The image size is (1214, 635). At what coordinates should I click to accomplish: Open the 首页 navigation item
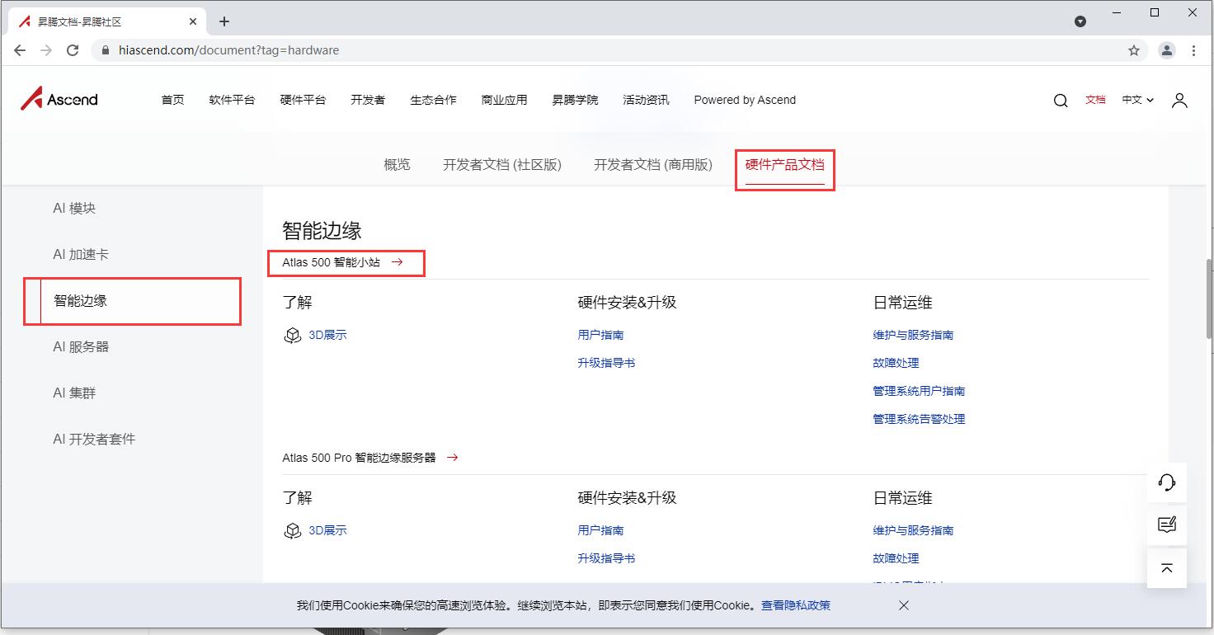(x=172, y=100)
